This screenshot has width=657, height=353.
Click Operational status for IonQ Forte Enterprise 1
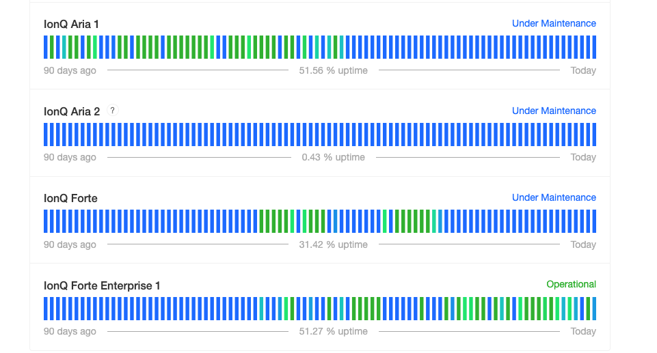click(x=571, y=285)
